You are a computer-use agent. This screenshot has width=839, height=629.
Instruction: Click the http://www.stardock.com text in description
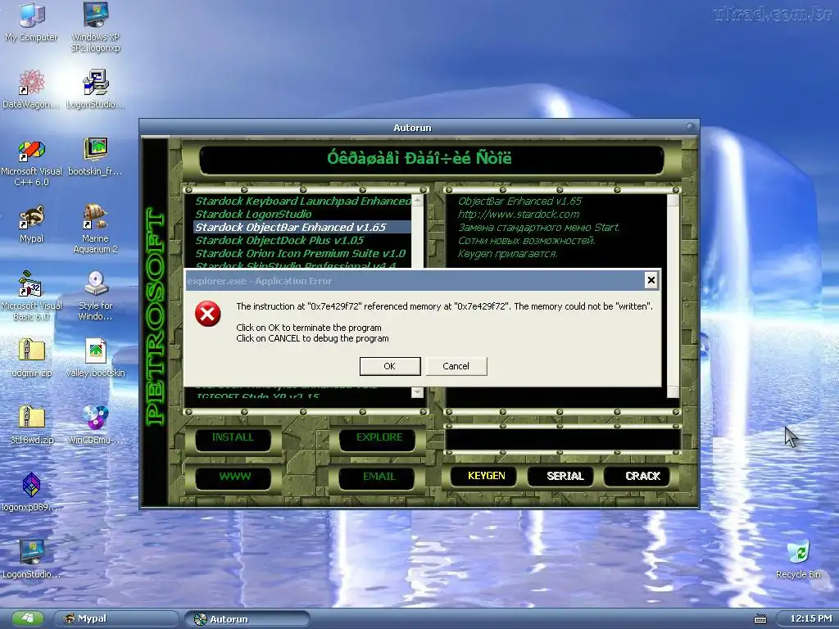(x=519, y=214)
